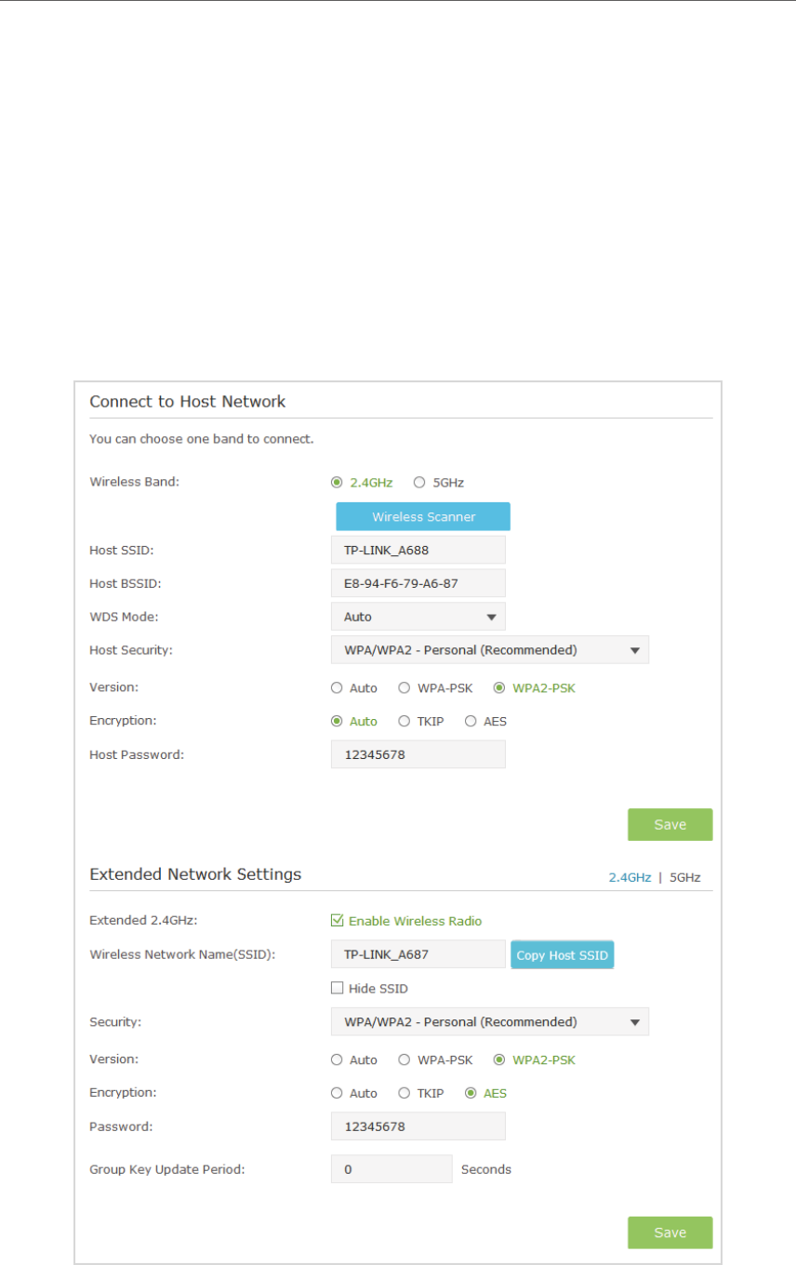Expand the Host Security dropdown
Viewport: 796px width, 1265px height.
click(x=490, y=650)
